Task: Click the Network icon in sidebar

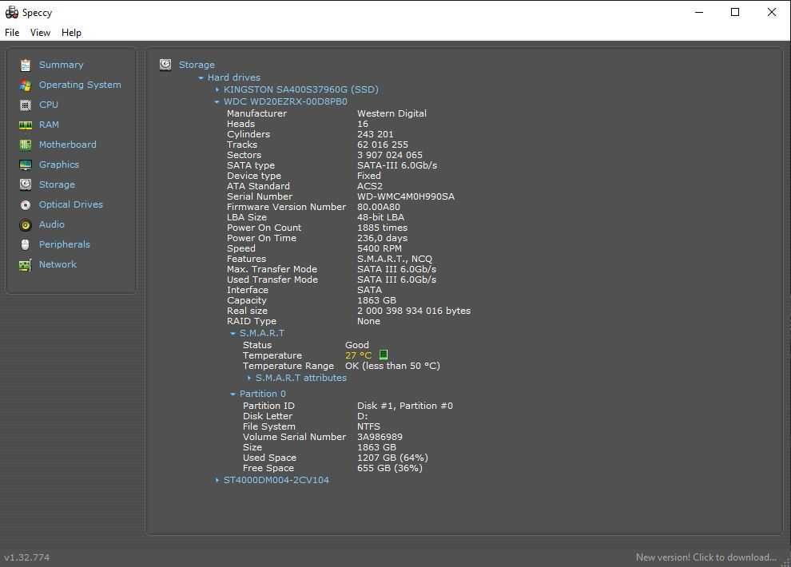Action: pyautogui.click(x=26, y=264)
